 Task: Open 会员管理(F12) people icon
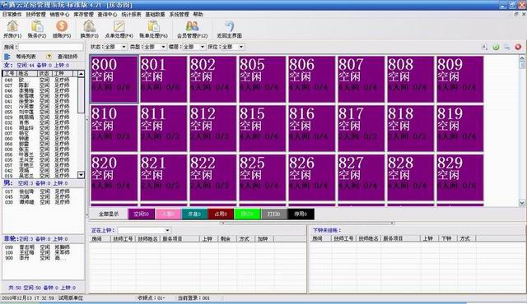coord(192,26)
